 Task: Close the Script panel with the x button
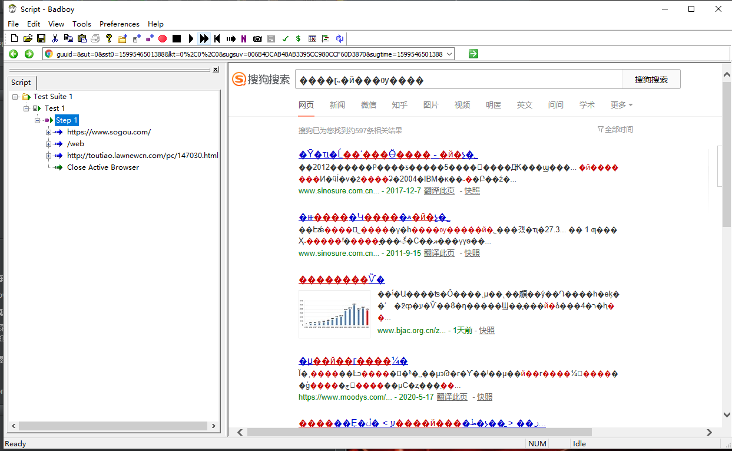pyautogui.click(x=216, y=70)
